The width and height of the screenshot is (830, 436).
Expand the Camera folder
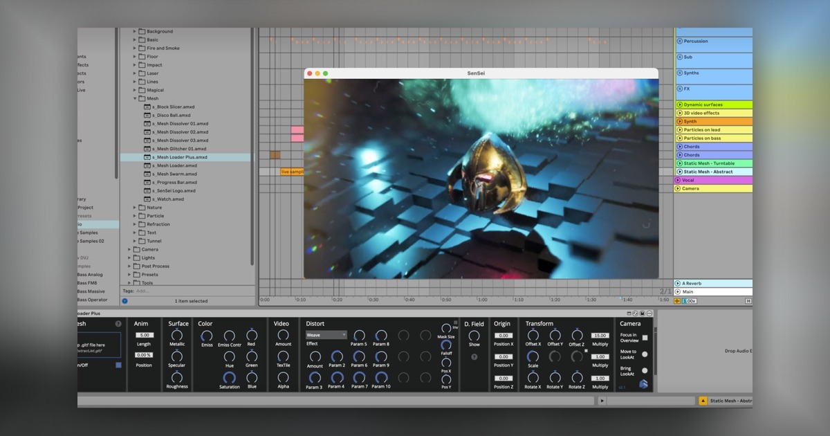[129, 249]
